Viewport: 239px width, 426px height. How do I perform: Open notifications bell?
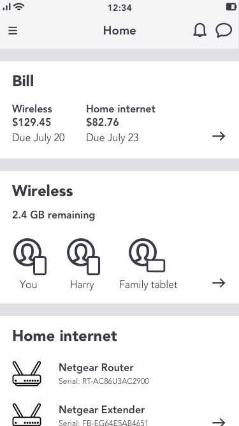pos(199,30)
